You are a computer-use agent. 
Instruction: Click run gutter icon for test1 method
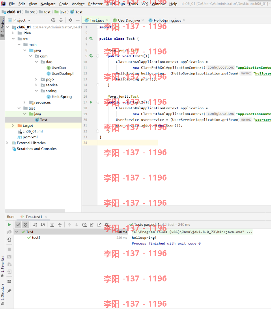(x=91, y=56)
